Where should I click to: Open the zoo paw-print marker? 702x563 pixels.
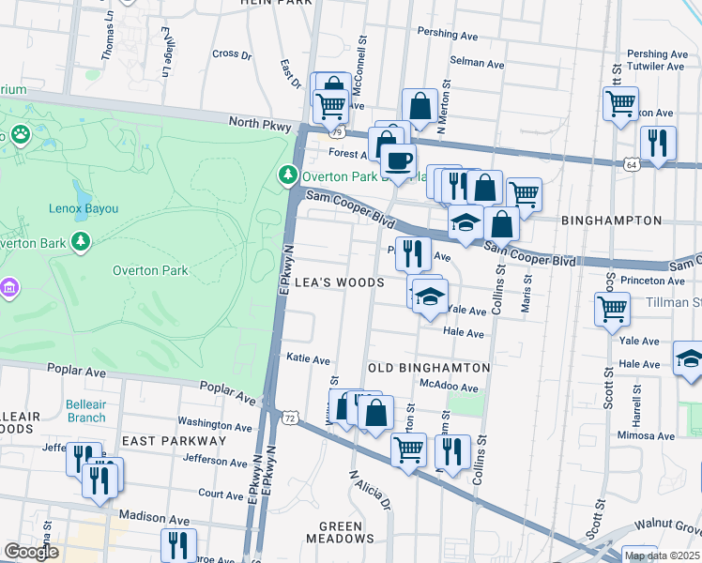point(21,135)
